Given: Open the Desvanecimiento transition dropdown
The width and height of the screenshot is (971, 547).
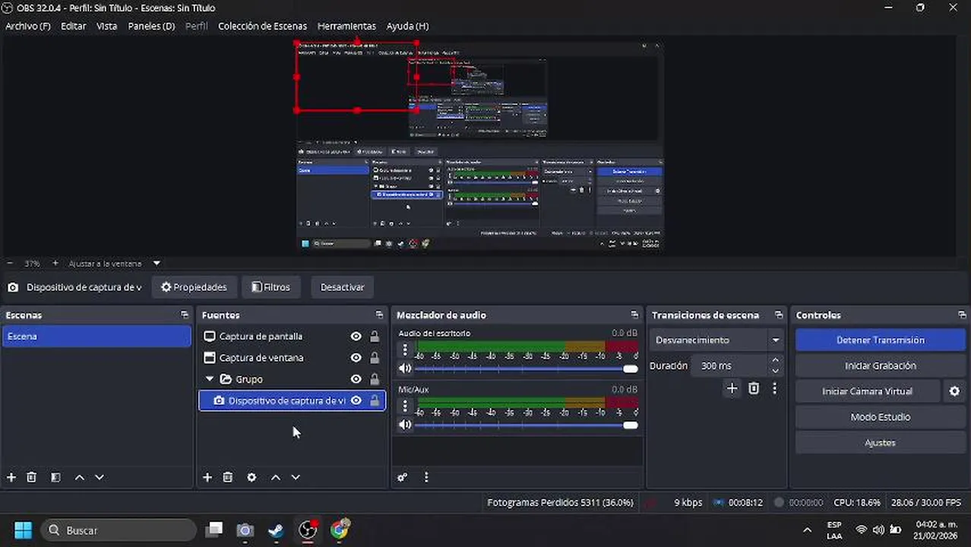Looking at the screenshot, I should (x=716, y=340).
